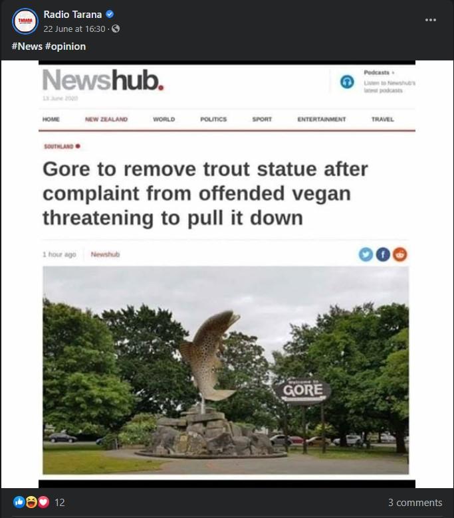Open the reactions count 12
The image size is (454, 518).
click(x=60, y=503)
